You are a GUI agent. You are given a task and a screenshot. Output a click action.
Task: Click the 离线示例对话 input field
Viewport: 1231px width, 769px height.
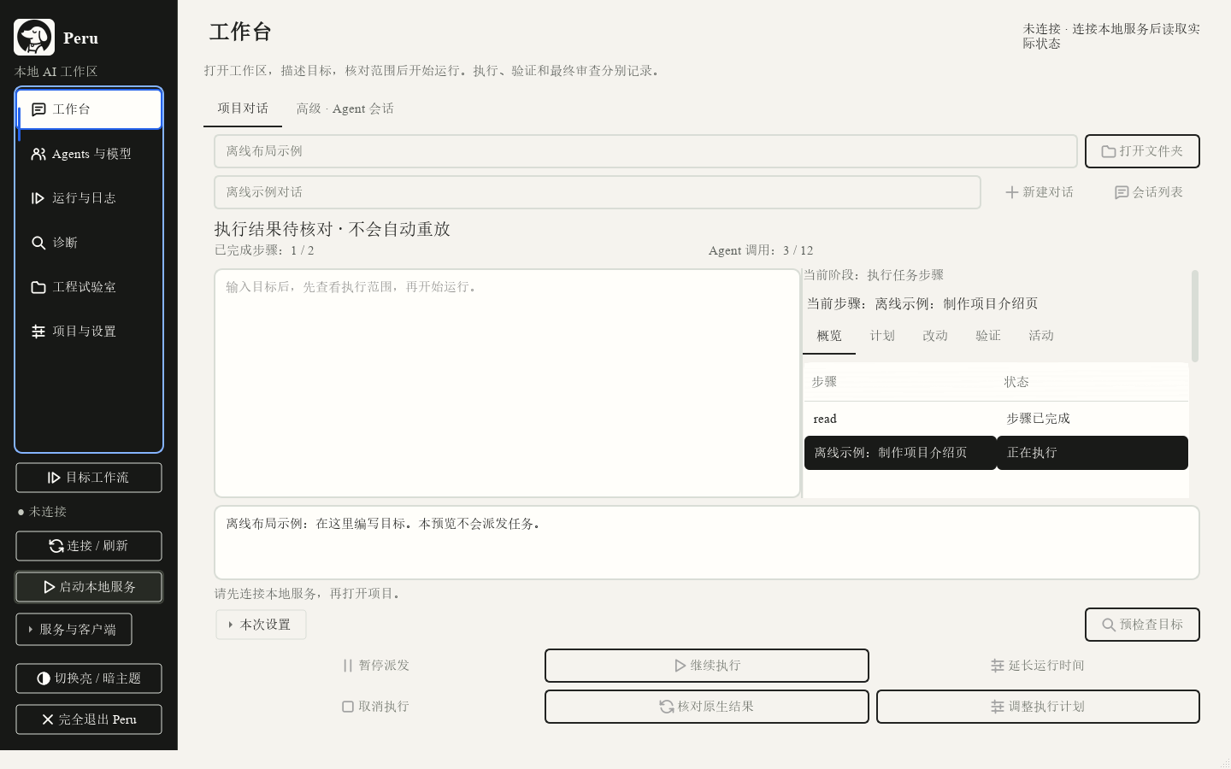598,192
